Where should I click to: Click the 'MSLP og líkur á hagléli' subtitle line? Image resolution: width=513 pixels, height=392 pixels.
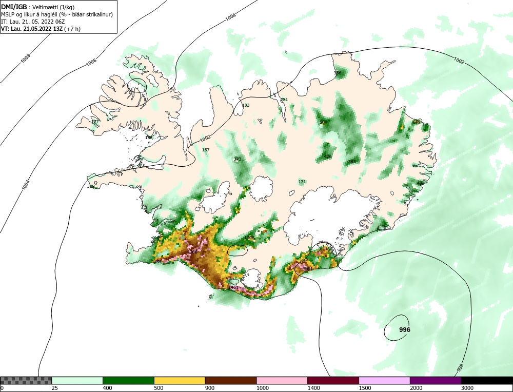coord(57,14)
